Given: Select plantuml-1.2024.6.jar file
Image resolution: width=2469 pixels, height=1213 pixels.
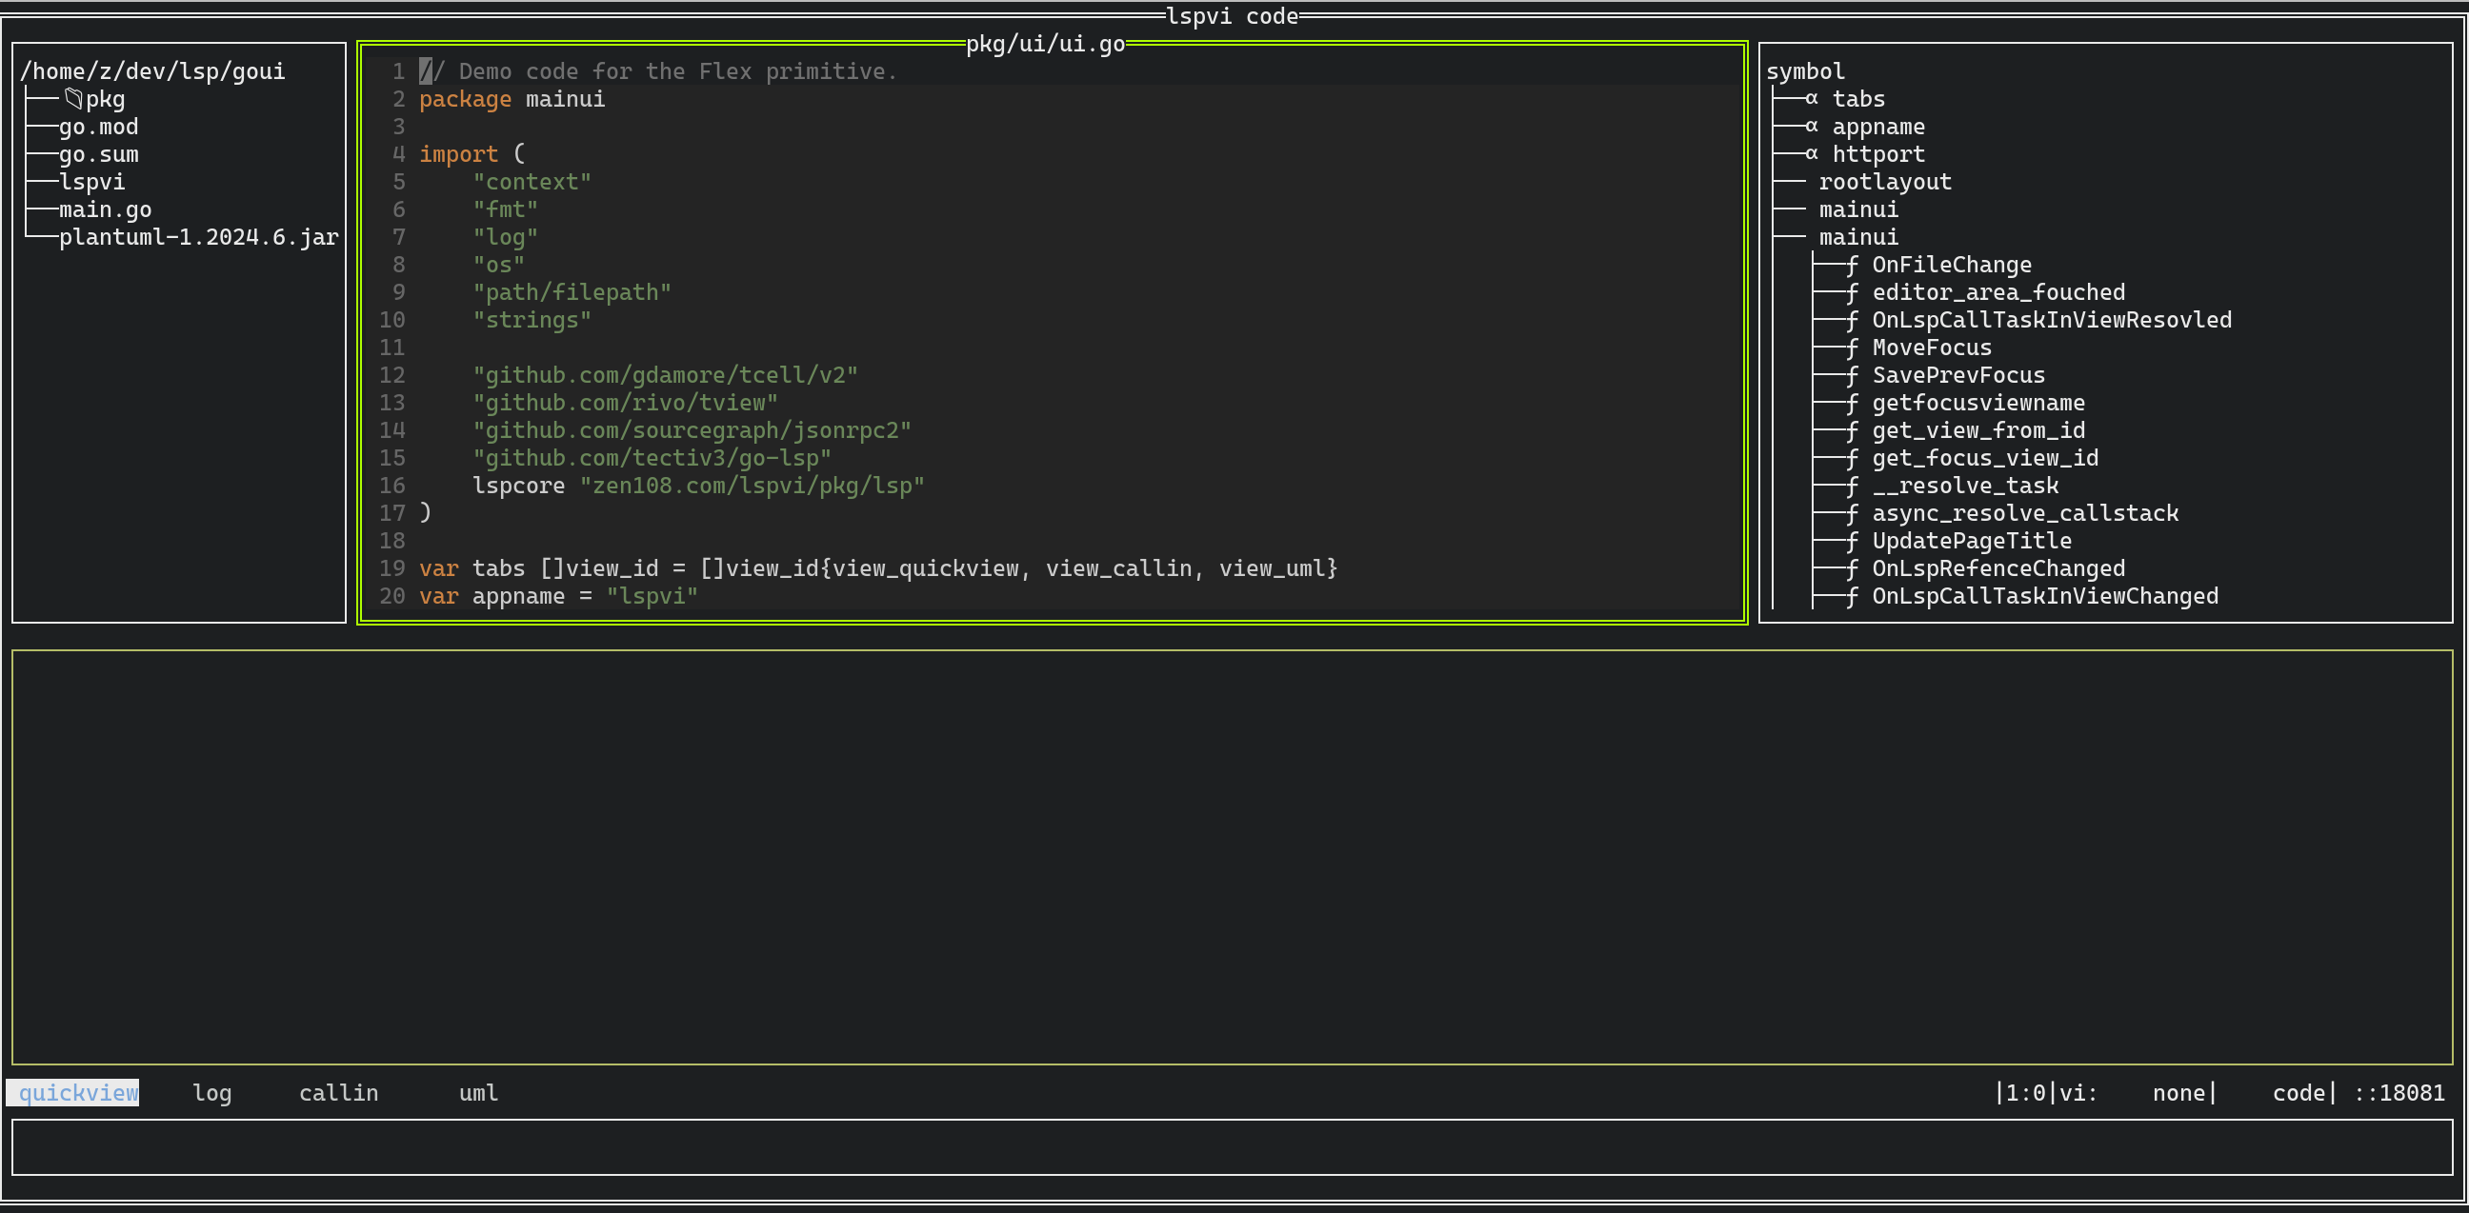Looking at the screenshot, I should coord(198,237).
